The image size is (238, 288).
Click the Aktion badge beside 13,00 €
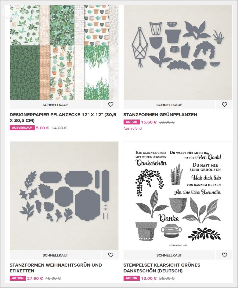(x=132, y=278)
